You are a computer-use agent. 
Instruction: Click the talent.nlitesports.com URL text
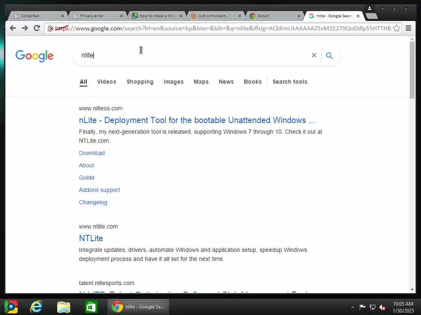click(106, 283)
